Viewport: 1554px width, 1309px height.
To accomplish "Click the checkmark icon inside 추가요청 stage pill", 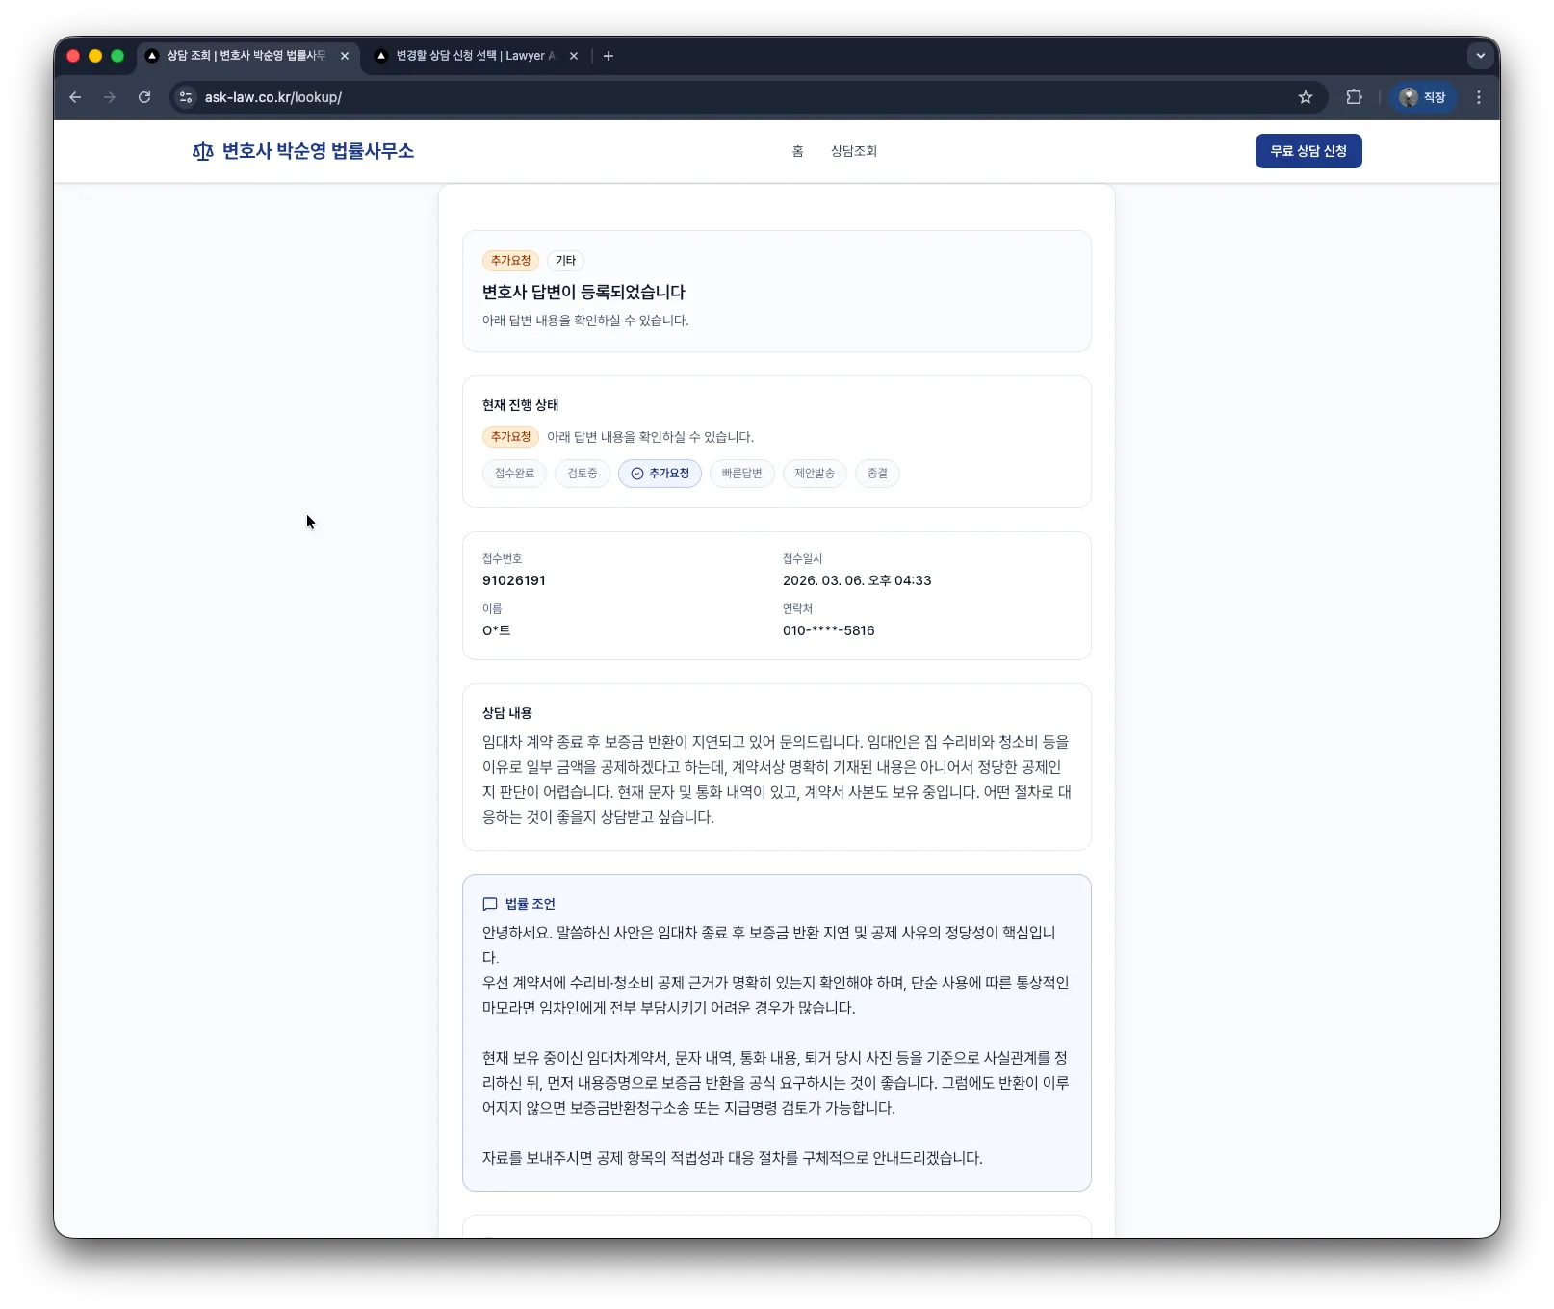I will pos(636,474).
